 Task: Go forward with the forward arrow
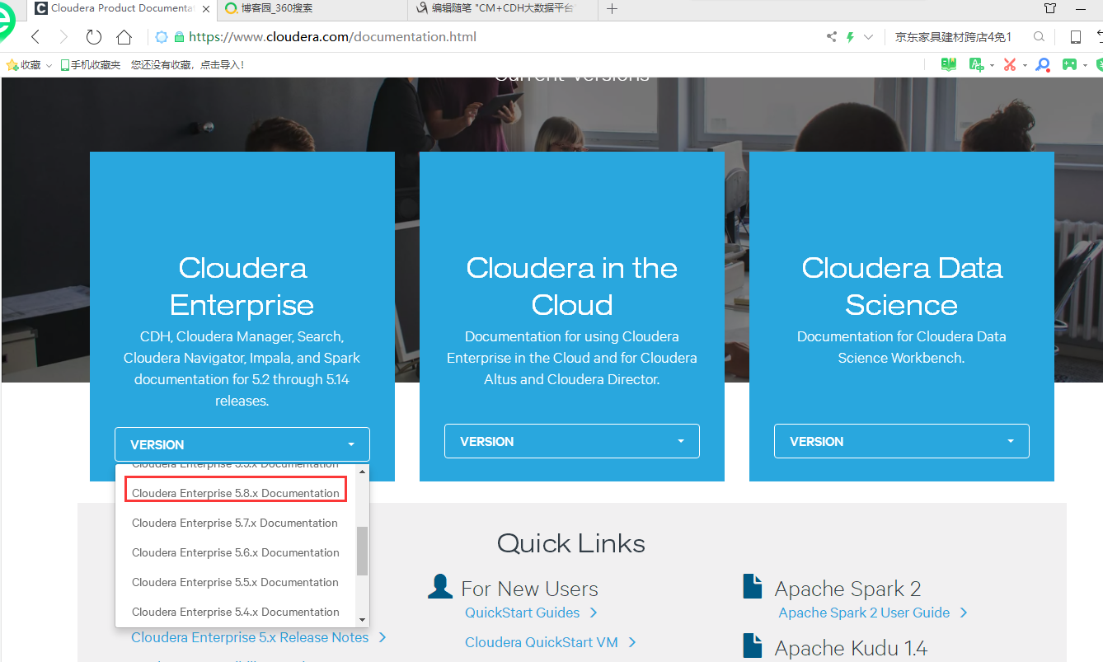pos(63,37)
